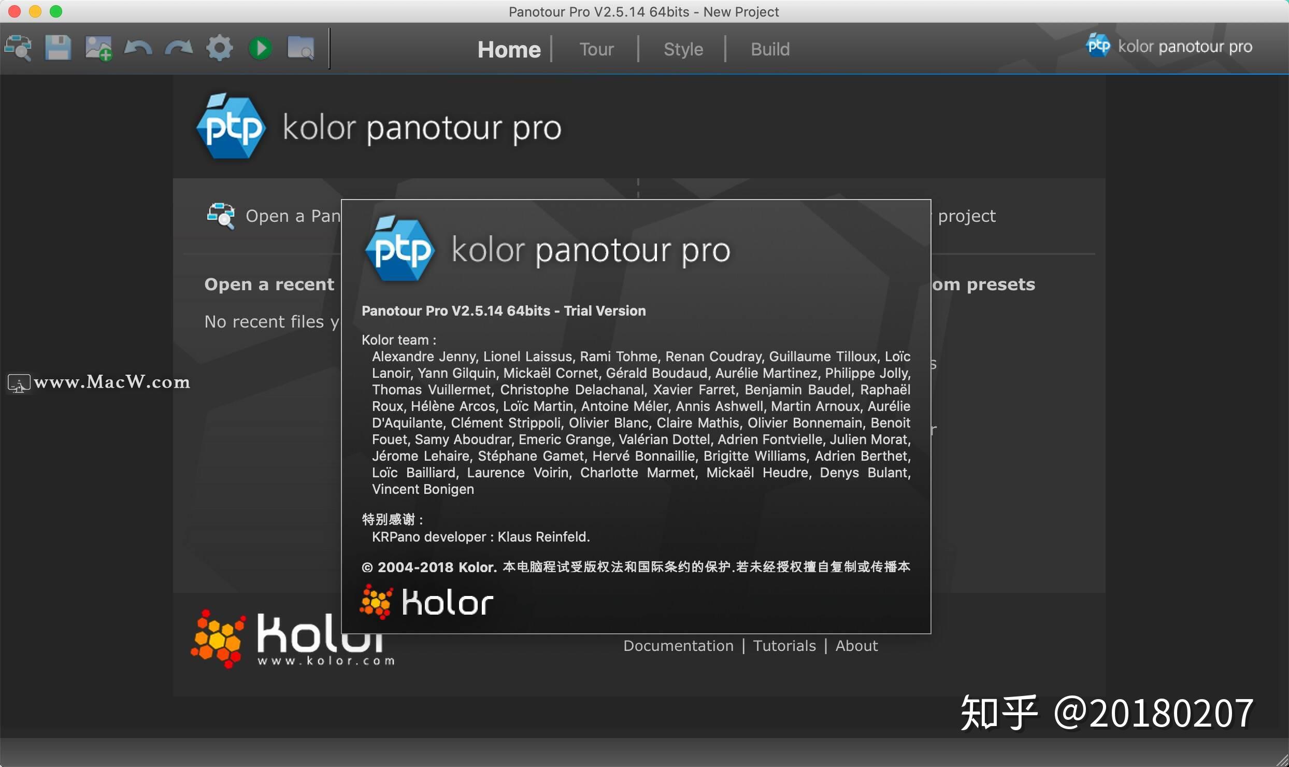The image size is (1289, 767).
Task: Build the tour with the green play icon
Action: [x=260, y=48]
